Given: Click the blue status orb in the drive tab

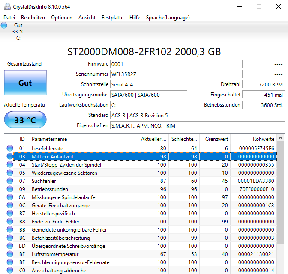Looking at the screenshot, I should pyautogui.click(x=4, y=25).
